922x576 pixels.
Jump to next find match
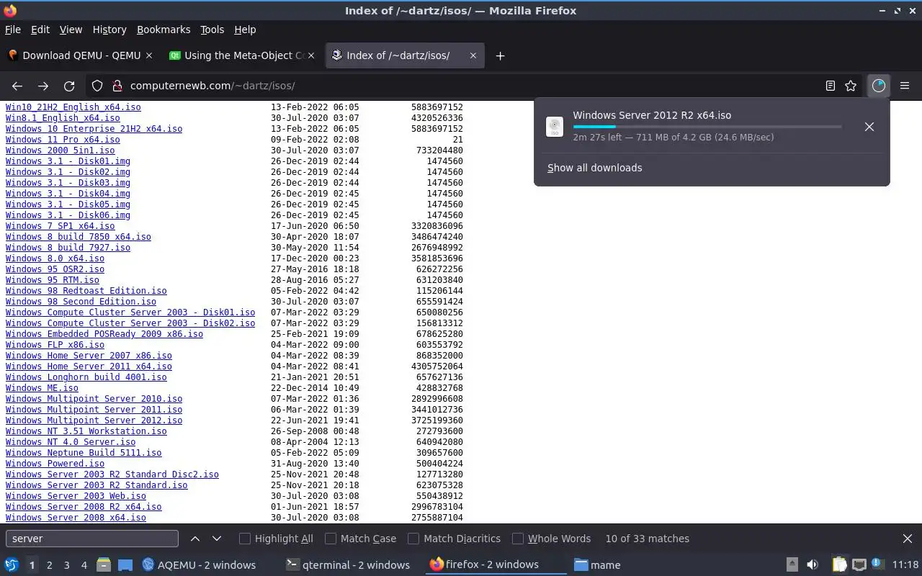pos(217,539)
